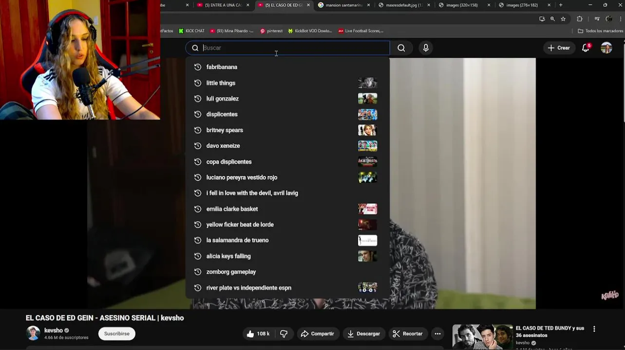The image size is (625, 350).
Task: Open the media control icon in toolbar
Action: point(597,19)
